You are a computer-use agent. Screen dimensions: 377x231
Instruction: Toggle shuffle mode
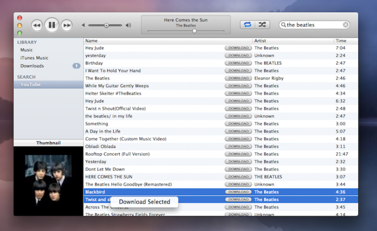262,25
